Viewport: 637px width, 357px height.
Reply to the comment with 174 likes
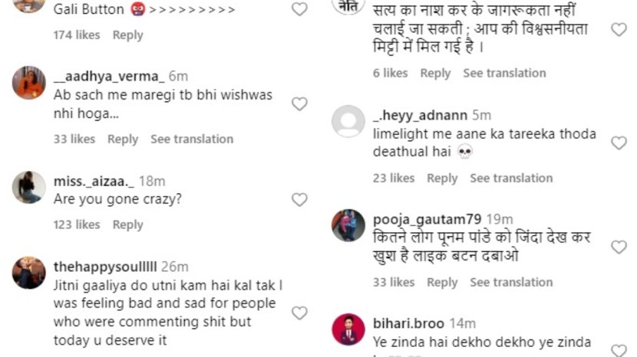[x=127, y=34]
